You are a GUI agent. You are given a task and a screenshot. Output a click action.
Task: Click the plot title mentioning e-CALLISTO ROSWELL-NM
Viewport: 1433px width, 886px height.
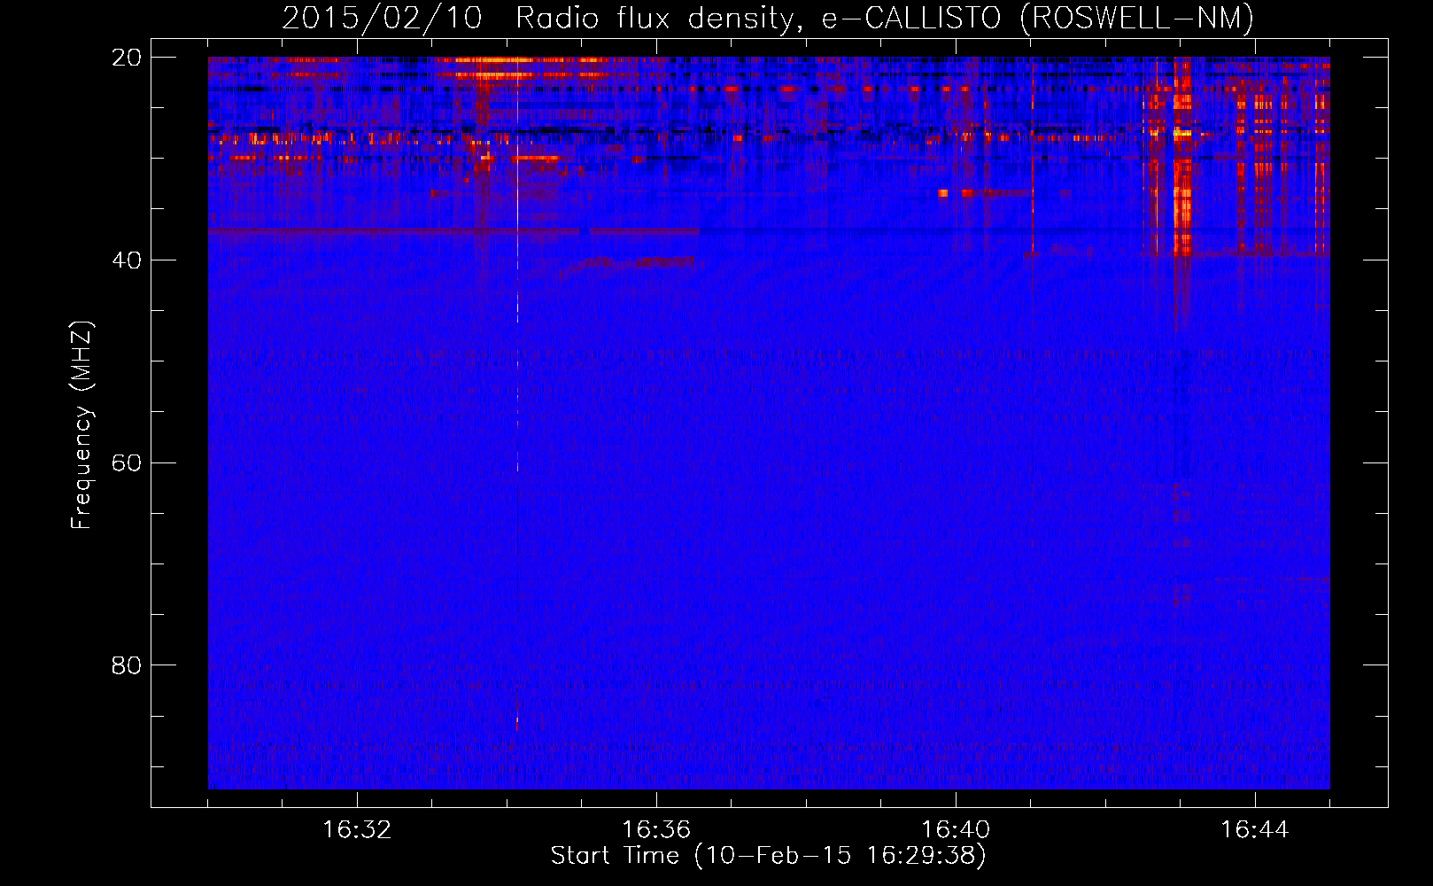pos(768,18)
